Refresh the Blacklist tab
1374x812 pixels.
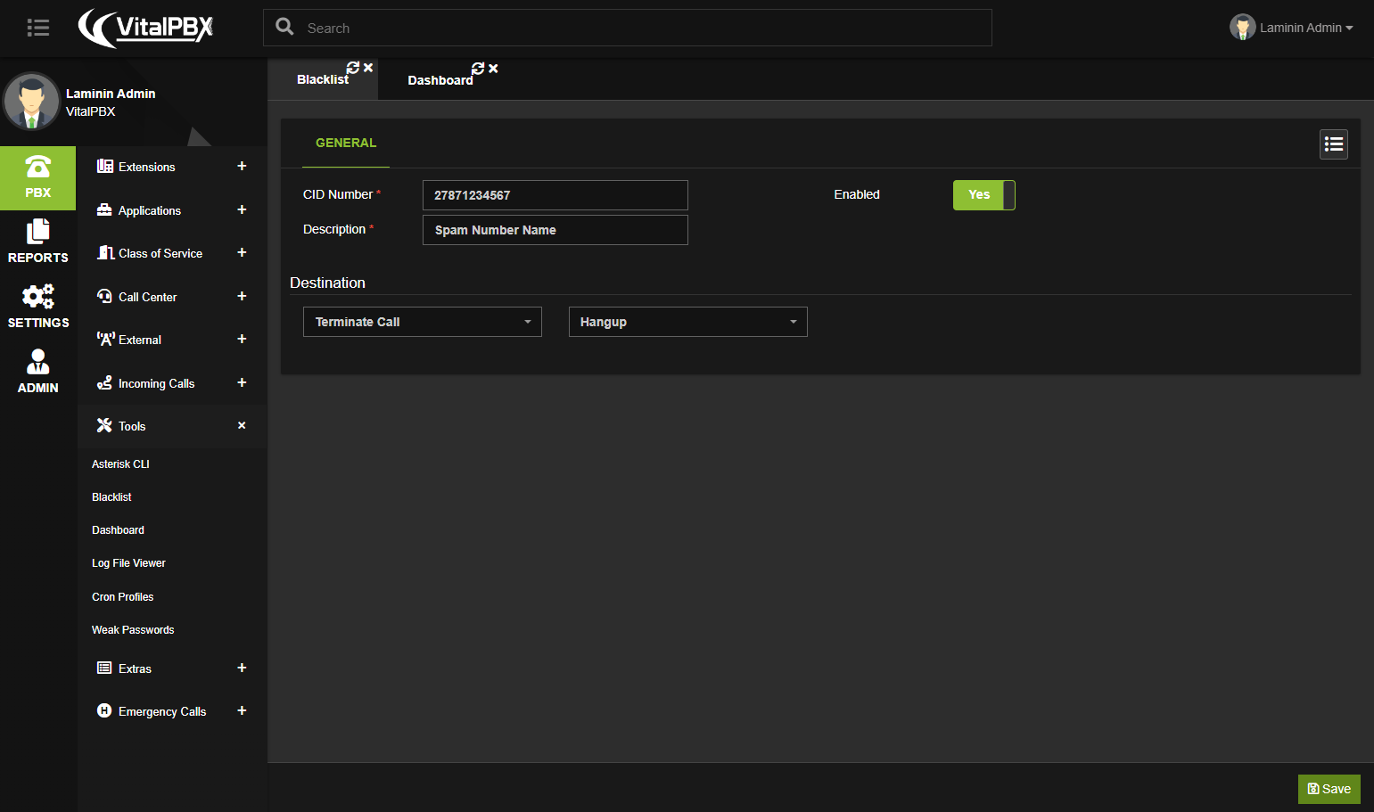(x=353, y=68)
